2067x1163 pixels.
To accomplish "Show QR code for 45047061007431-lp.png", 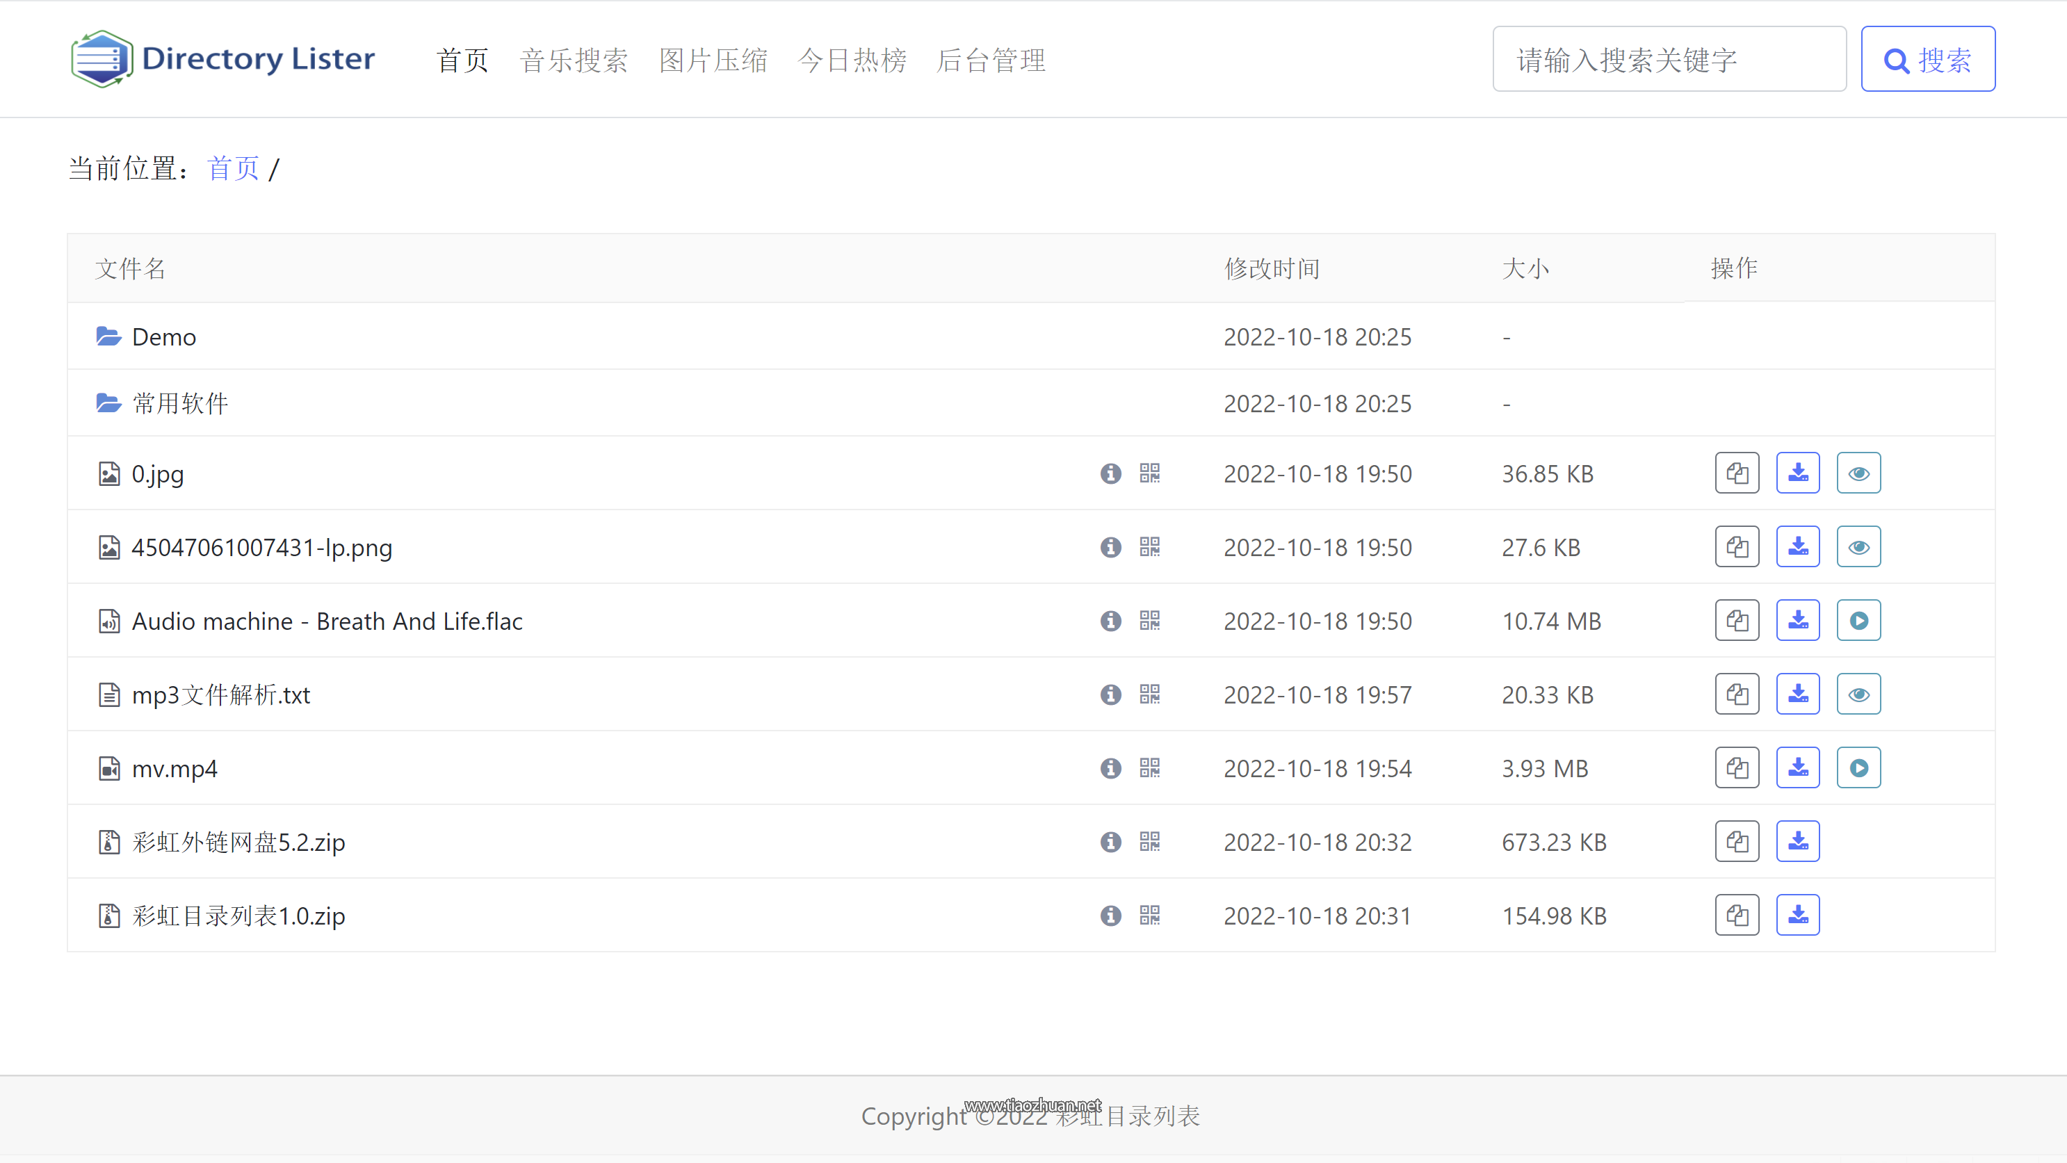I will [x=1149, y=547].
